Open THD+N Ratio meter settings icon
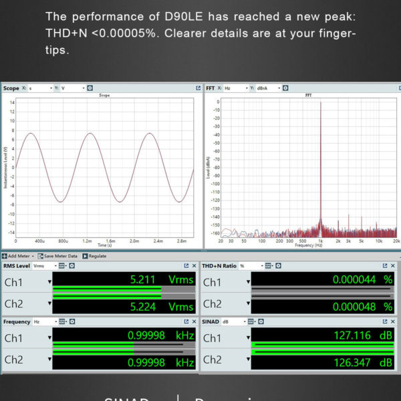Screen dimensions: 401x401 pos(279,266)
